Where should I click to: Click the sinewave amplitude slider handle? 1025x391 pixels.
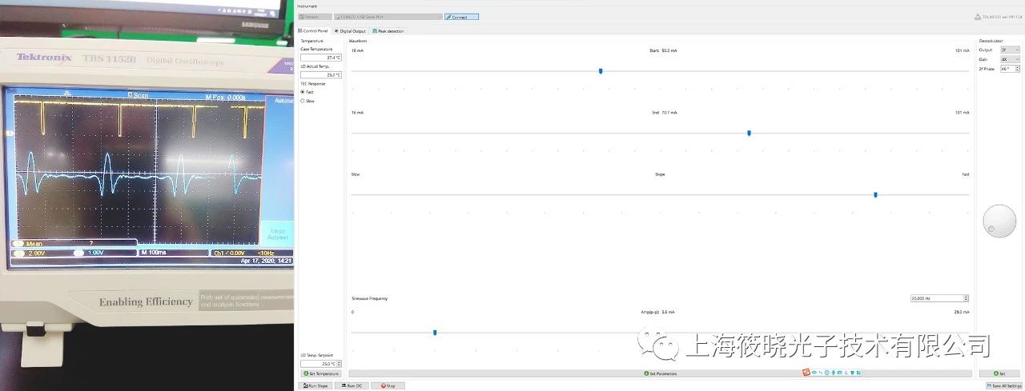click(435, 332)
